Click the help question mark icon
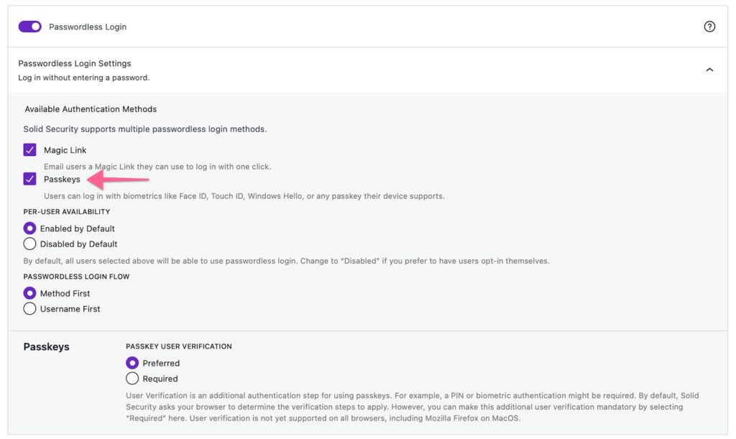Viewport: 736px width, 439px height. 709,27
